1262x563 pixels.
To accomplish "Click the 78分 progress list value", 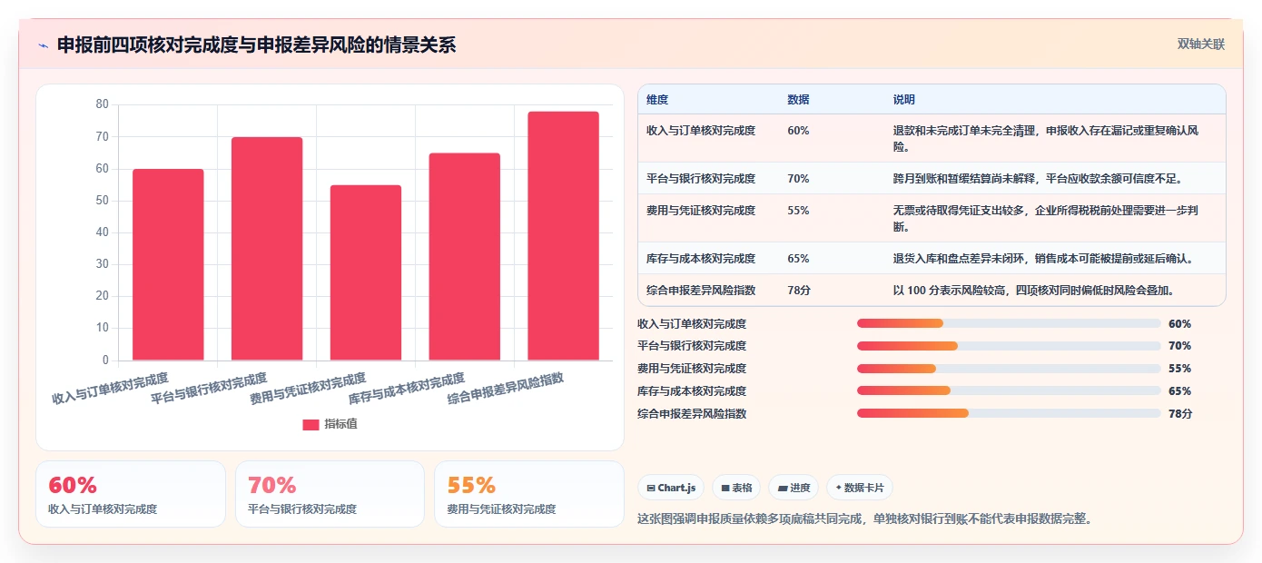I will coord(1180,414).
